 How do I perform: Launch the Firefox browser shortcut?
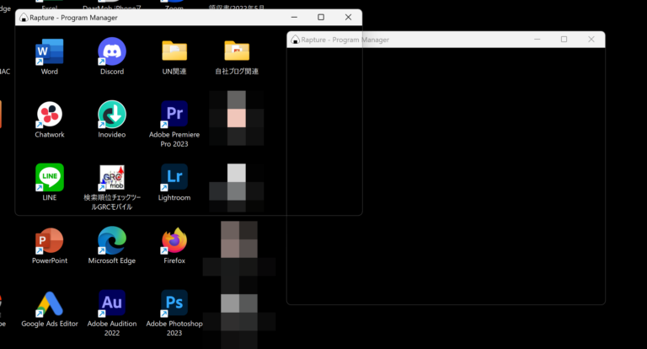[x=174, y=240]
